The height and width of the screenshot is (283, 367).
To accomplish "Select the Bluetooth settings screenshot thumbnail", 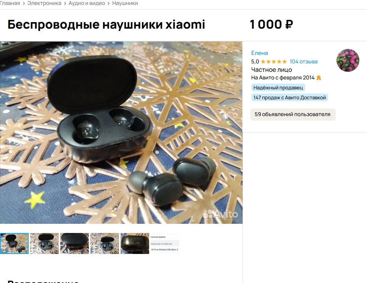I will (165, 243).
